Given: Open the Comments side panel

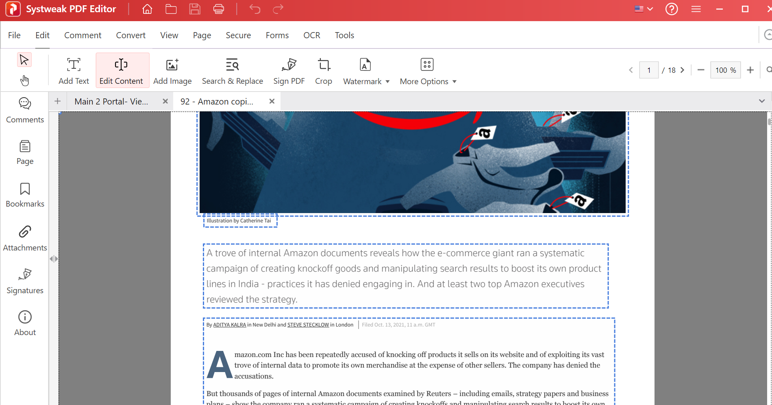Looking at the screenshot, I should click(25, 110).
